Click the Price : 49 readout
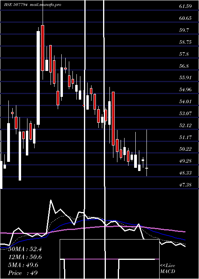 point(23,273)
